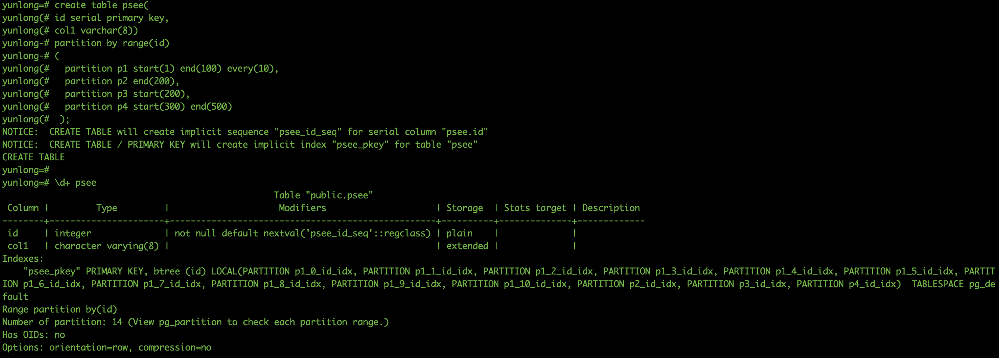Click "start(300)" on the partition p4 line
The width and height of the screenshot is (999, 358).
click(x=159, y=107)
